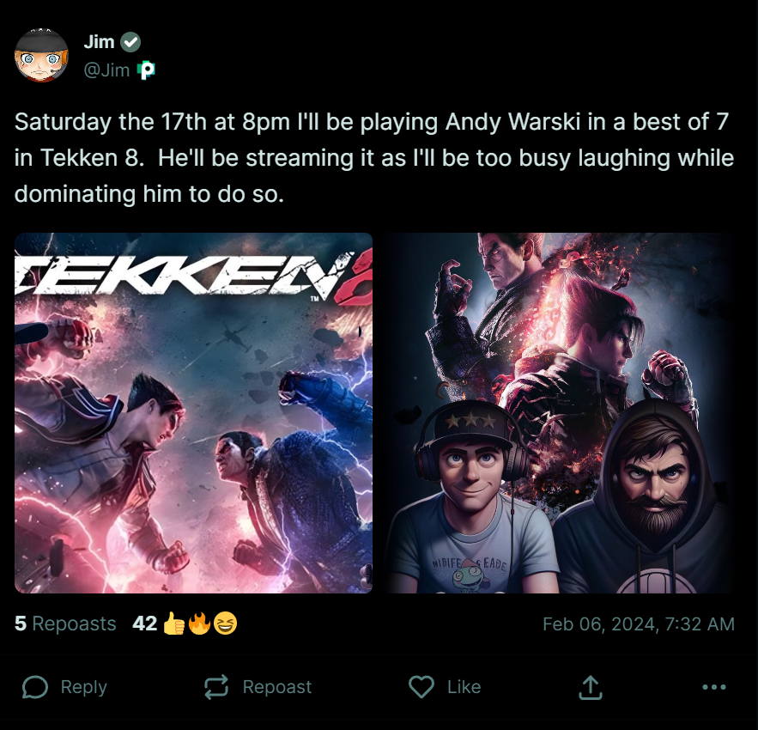
Task: Click the verified checkmark badge
Action: click(x=130, y=42)
